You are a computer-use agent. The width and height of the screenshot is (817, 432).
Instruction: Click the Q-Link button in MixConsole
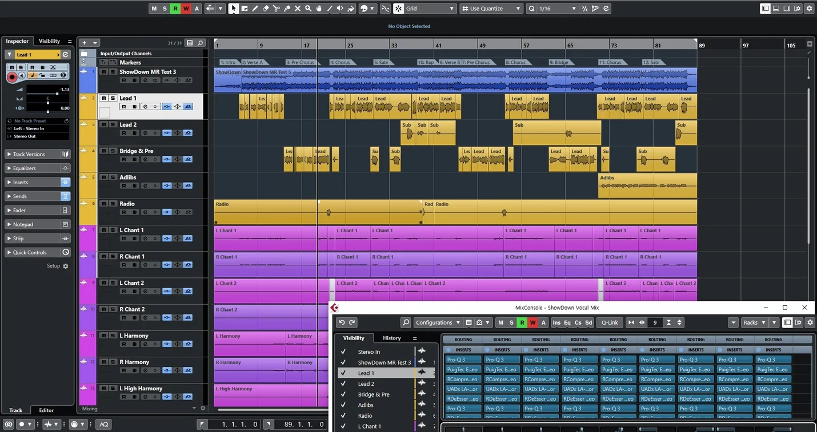pyautogui.click(x=610, y=322)
